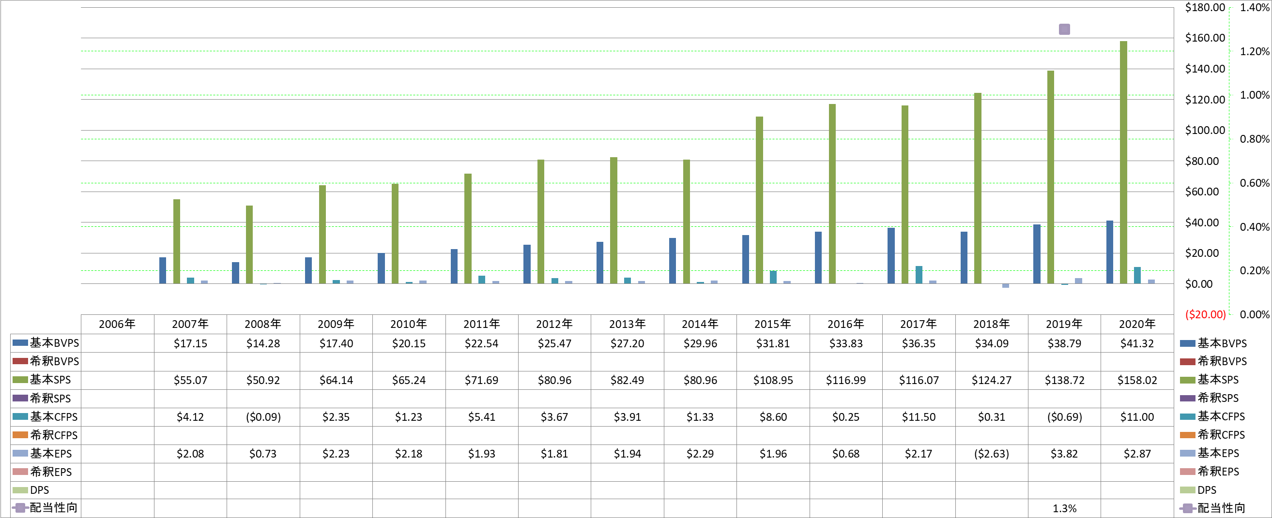Select DPS label in the left legend
Viewport: 1272px width, 518px height.
point(40,490)
